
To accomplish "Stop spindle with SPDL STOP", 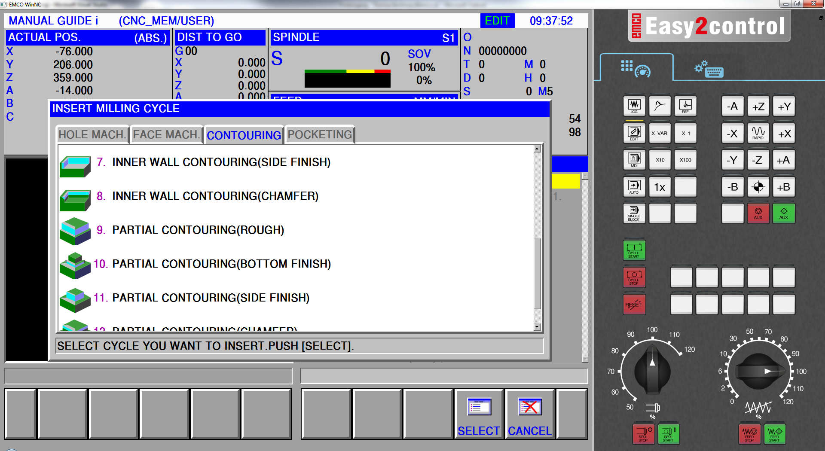I will coord(643,434).
